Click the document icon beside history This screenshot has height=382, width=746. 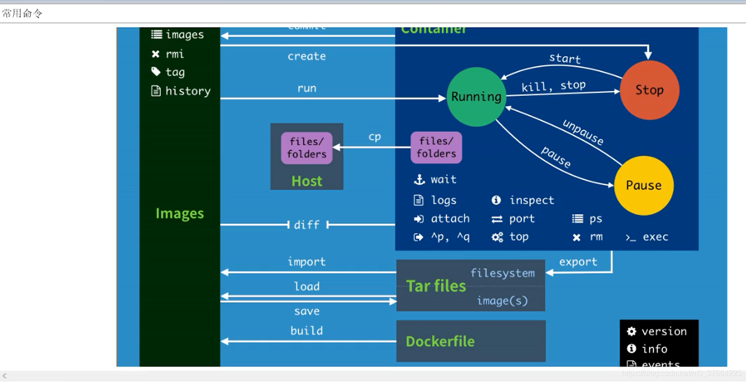[x=156, y=91]
